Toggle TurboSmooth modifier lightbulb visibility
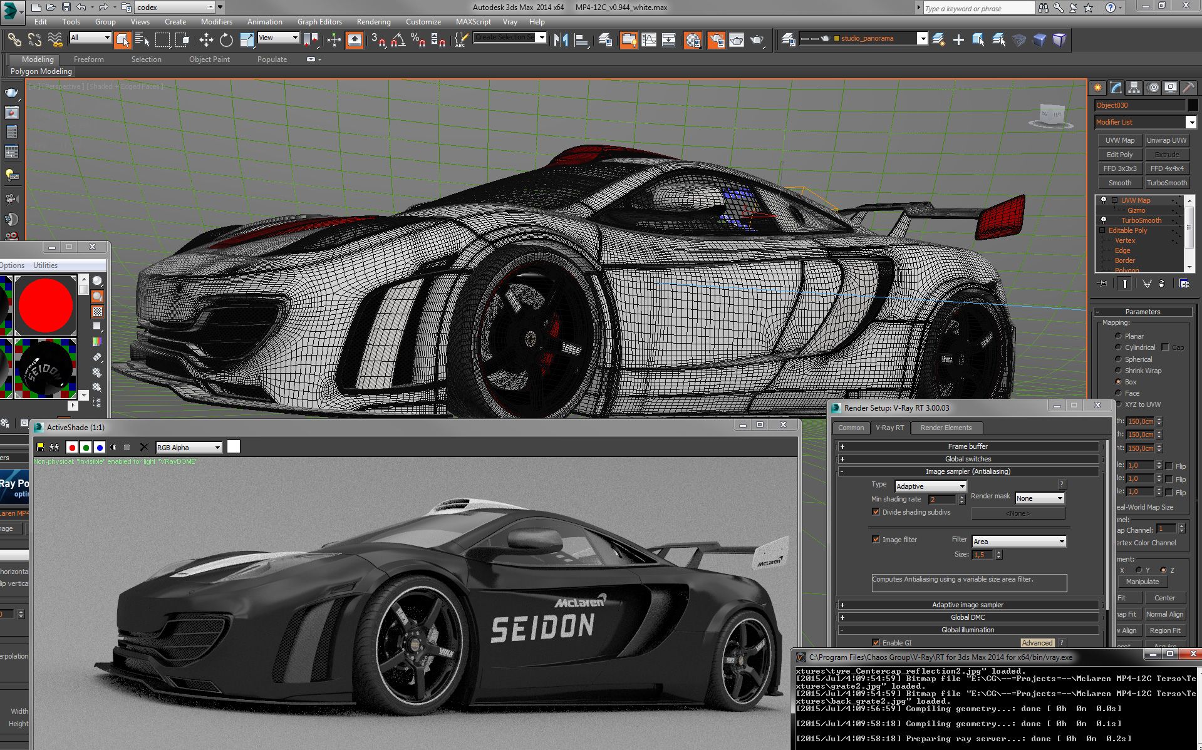Viewport: 1202px width, 750px height. point(1104,220)
